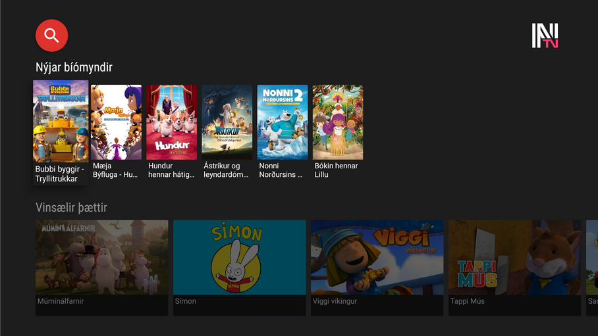
Task: Click 'Hundur hennar hátig...' title text
Action: [171, 170]
